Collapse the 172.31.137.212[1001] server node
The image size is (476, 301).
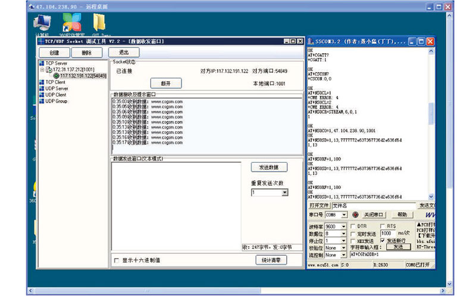pos(42,70)
